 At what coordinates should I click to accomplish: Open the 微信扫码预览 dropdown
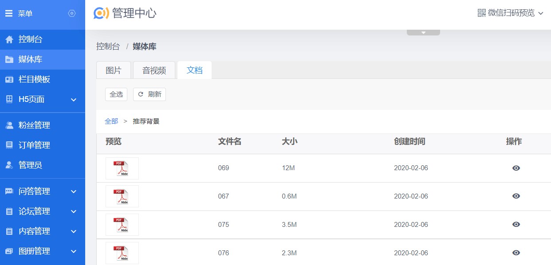510,13
